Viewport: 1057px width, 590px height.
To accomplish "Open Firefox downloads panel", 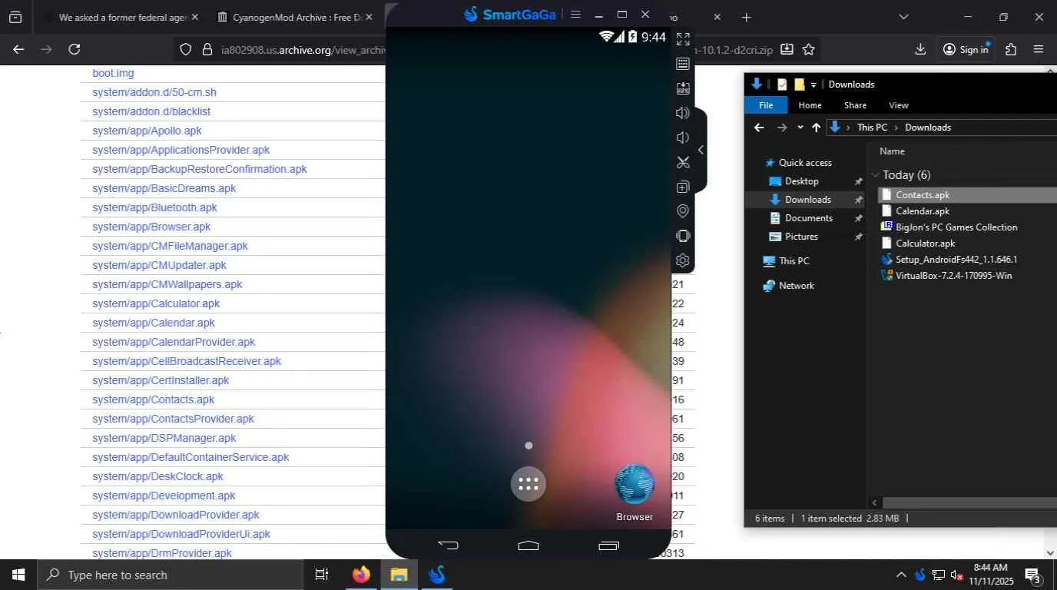I will 920,49.
